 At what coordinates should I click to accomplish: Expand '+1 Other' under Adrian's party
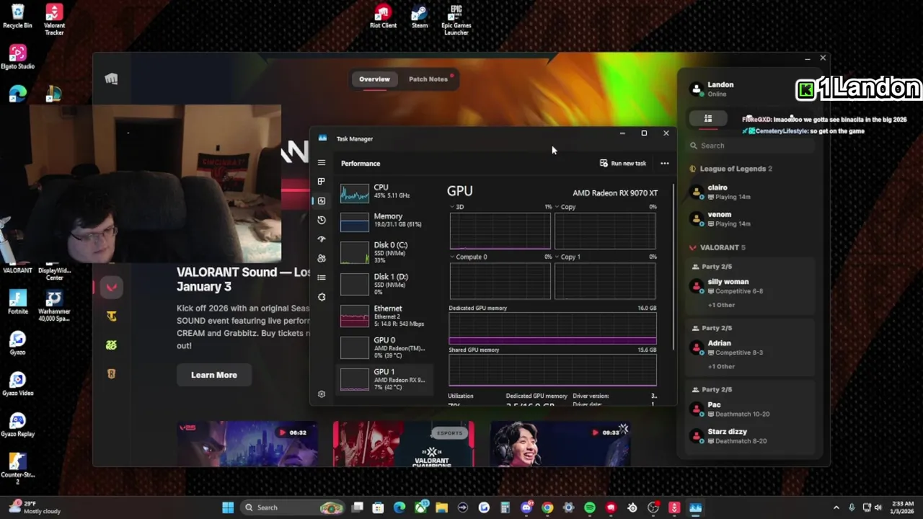[x=721, y=366]
